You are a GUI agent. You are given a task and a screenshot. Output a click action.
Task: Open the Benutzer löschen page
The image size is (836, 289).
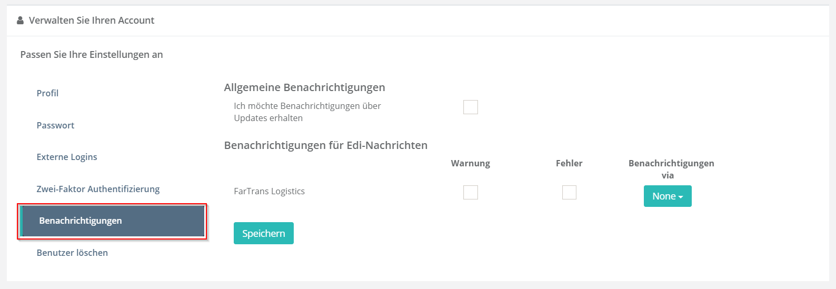tap(72, 253)
